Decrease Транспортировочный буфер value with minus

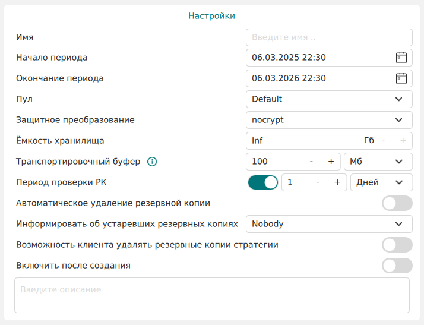311,162
